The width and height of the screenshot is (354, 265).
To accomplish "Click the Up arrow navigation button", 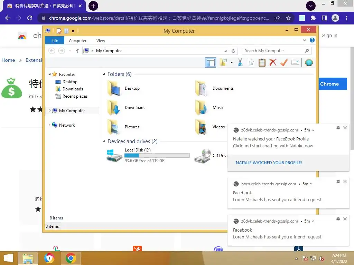I will click(78, 51).
